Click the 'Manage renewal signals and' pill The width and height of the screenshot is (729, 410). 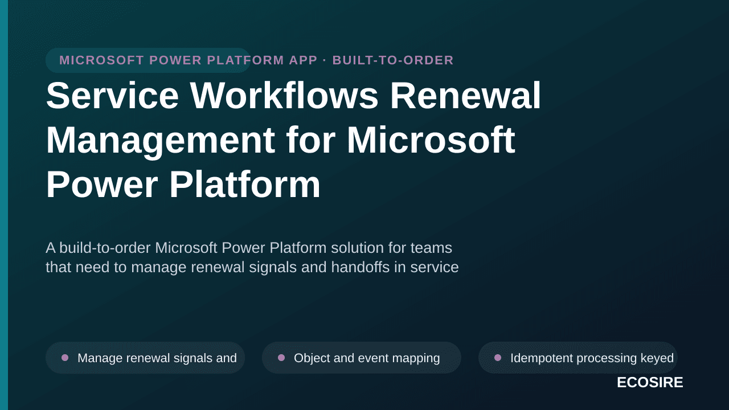tap(145, 358)
